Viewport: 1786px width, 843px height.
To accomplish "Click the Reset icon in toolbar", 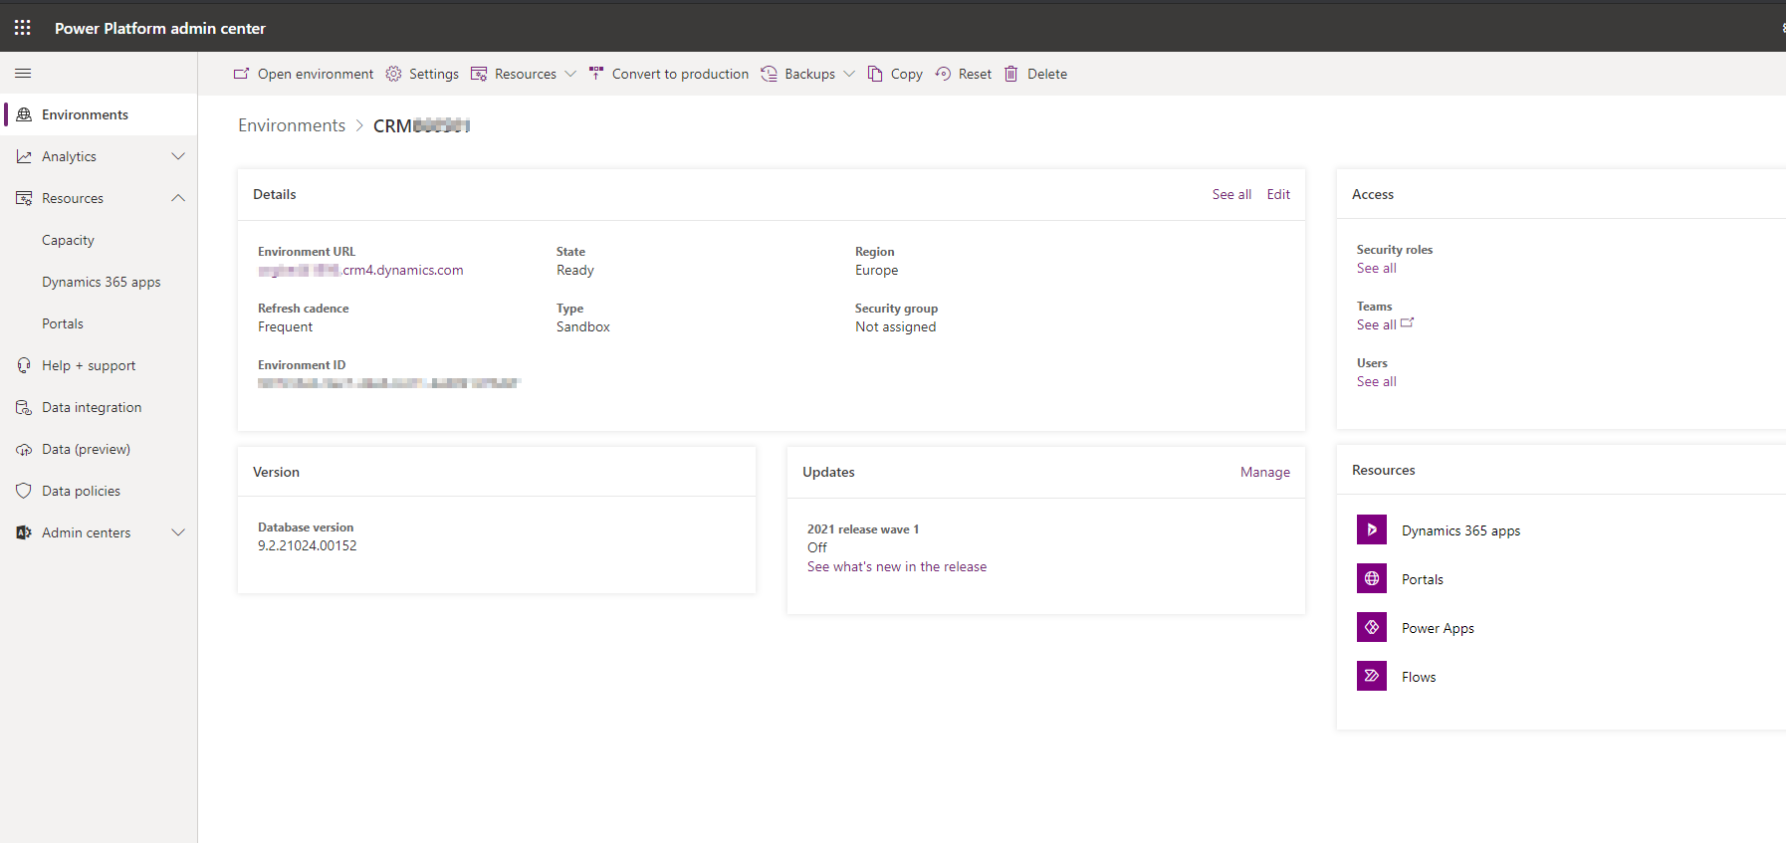I will (x=943, y=74).
